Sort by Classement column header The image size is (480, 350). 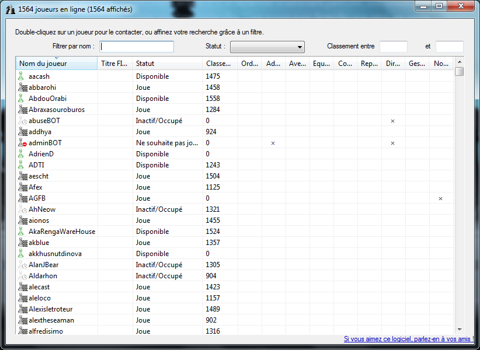coord(220,64)
